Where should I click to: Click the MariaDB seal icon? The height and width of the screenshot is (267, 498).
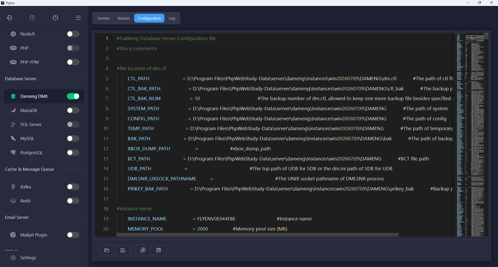point(13,110)
